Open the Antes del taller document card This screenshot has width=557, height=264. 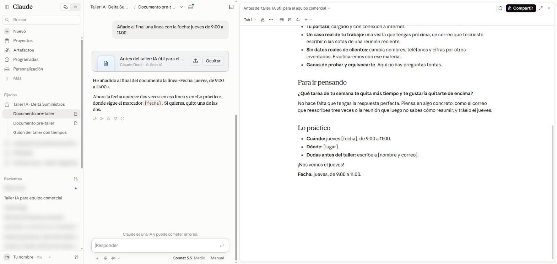[x=160, y=61]
